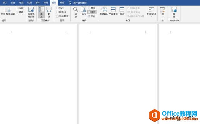Set zoom to 100%
The image size is (200, 124).
tap(83, 11)
